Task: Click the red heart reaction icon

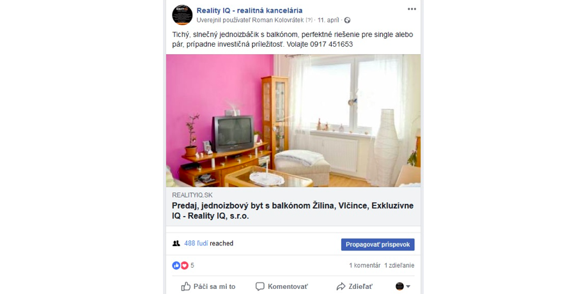Action: [185, 265]
